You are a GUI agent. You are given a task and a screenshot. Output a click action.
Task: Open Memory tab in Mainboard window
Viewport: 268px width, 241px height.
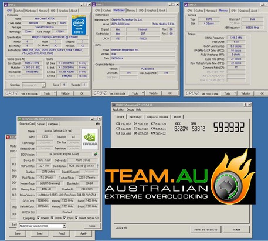coord(131,11)
